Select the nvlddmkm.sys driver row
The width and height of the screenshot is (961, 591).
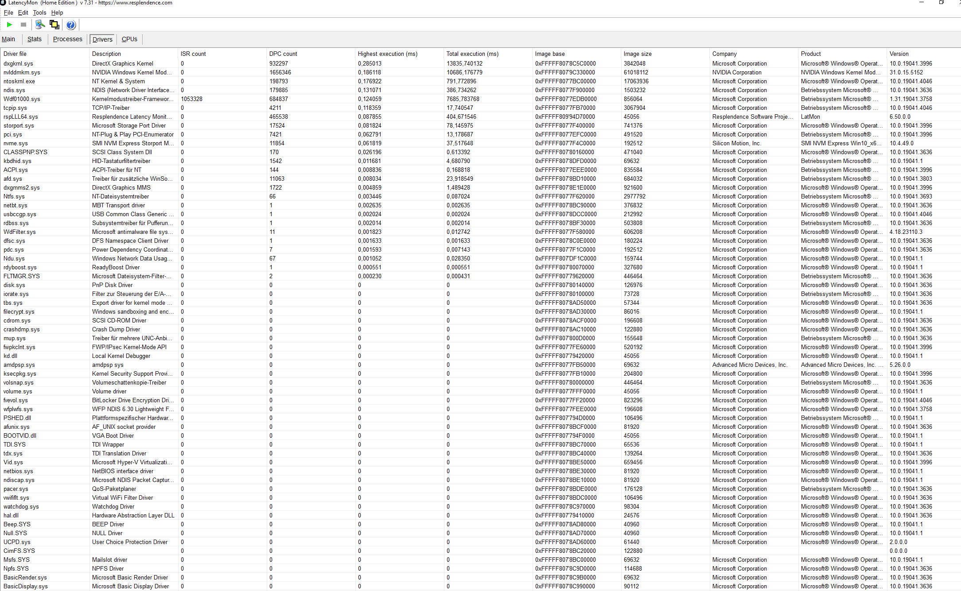(22, 72)
